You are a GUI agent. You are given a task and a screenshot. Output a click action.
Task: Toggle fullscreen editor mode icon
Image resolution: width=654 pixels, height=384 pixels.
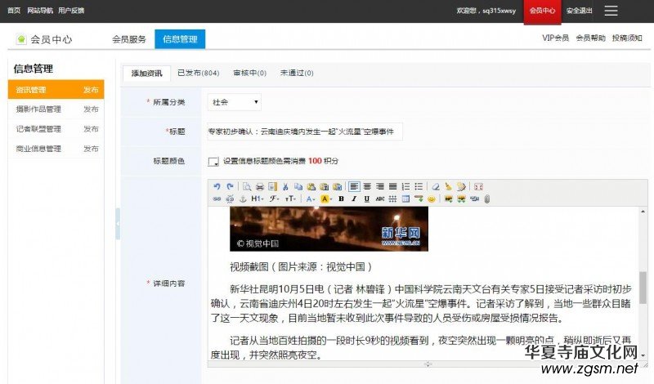pyautogui.click(x=478, y=186)
